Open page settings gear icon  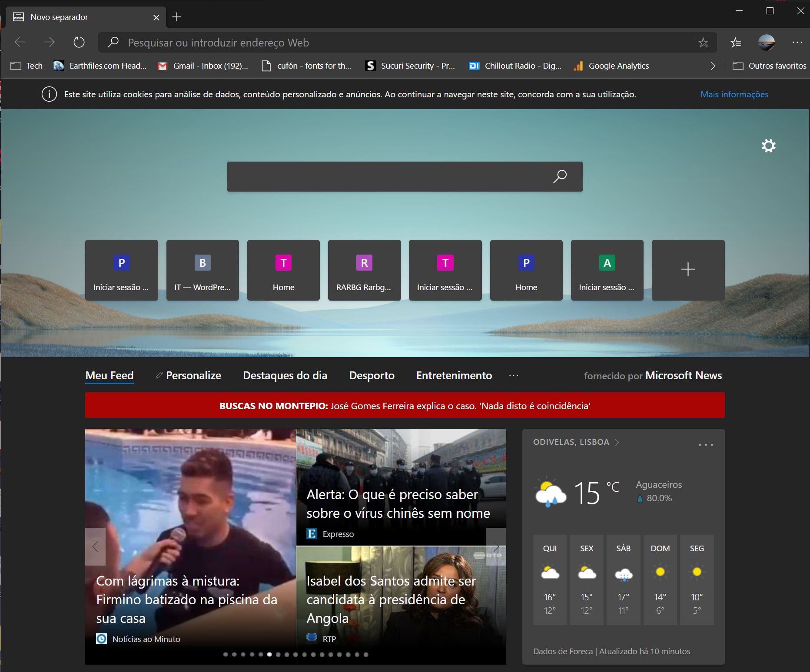(x=768, y=146)
